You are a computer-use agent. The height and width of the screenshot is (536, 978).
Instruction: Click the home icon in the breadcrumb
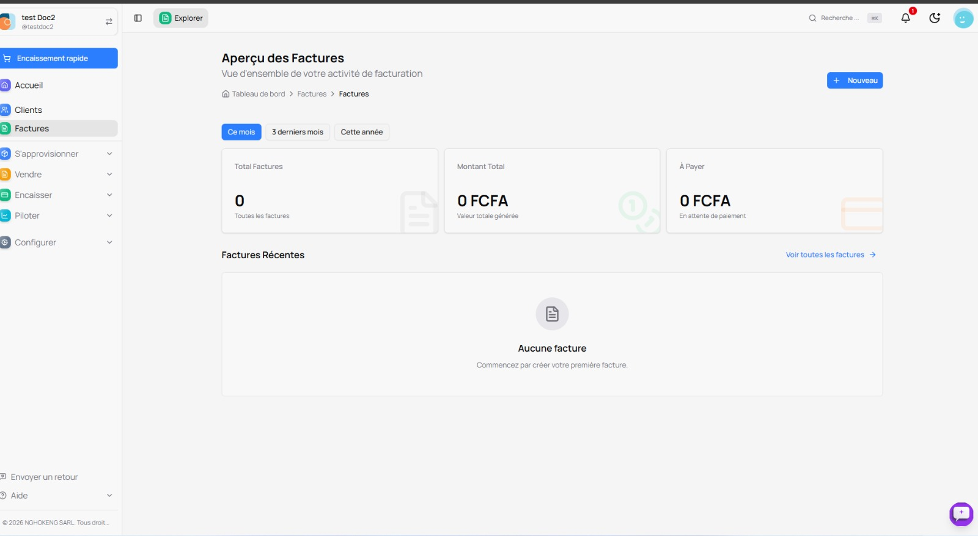226,94
